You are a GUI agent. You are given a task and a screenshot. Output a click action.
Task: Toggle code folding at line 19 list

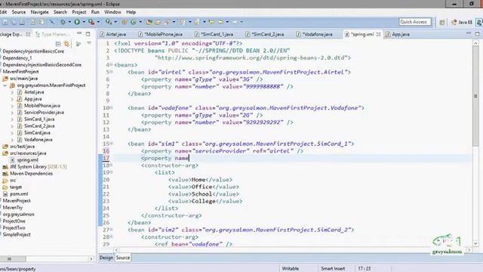pyautogui.click(x=112, y=172)
